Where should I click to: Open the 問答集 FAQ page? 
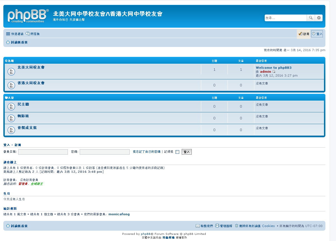point(33,34)
